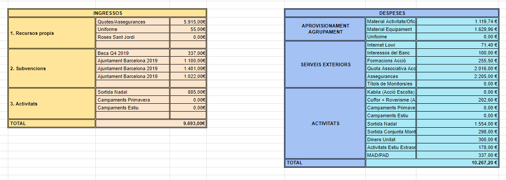Click Sortida Nadal in the INGRESSOS table
The height and width of the screenshot is (180, 506).
(133, 92)
